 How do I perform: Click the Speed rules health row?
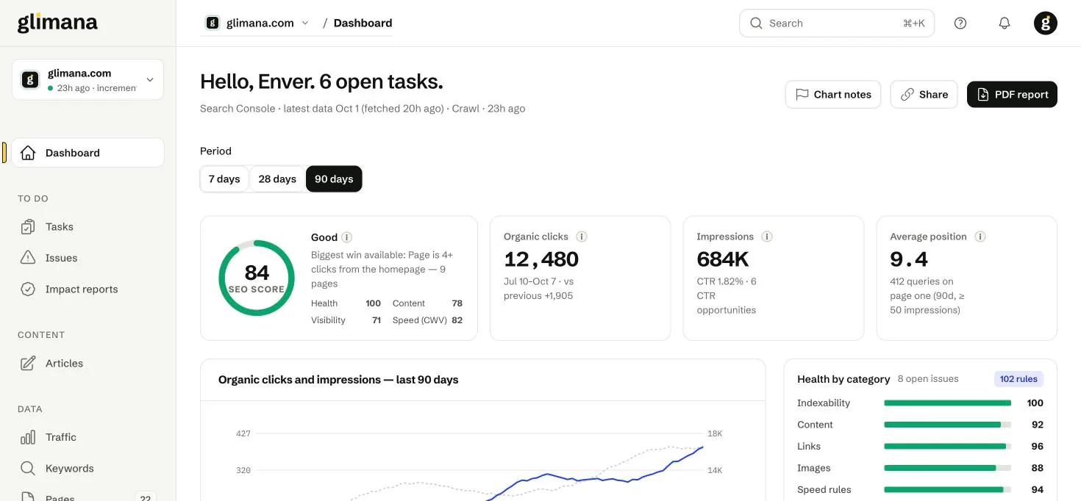point(920,489)
